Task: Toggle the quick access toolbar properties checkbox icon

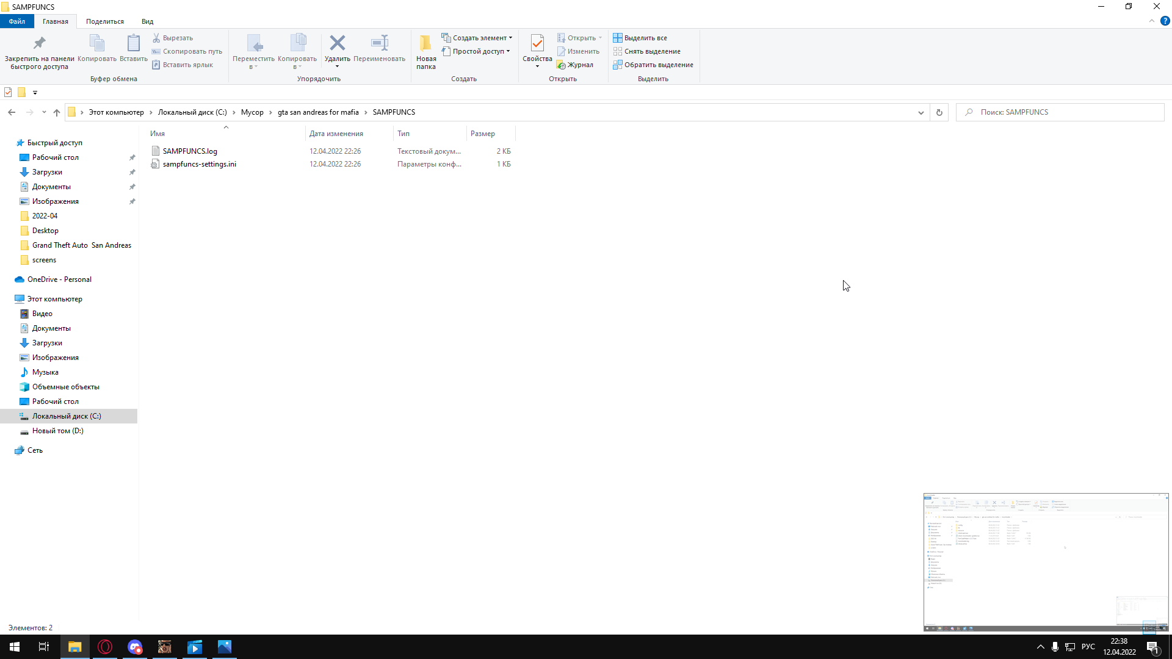Action: 8,92
